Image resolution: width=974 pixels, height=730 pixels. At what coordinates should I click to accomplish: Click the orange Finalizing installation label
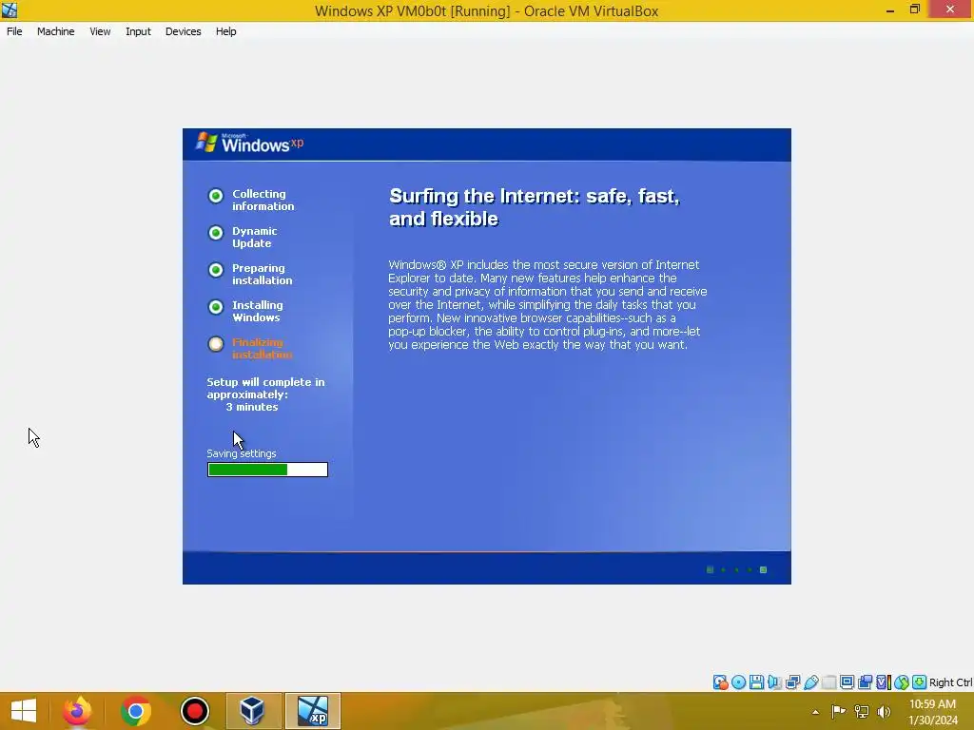[x=262, y=348]
